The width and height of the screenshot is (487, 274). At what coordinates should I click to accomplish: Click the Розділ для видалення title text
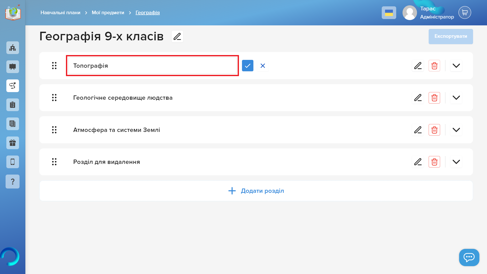[x=107, y=162]
